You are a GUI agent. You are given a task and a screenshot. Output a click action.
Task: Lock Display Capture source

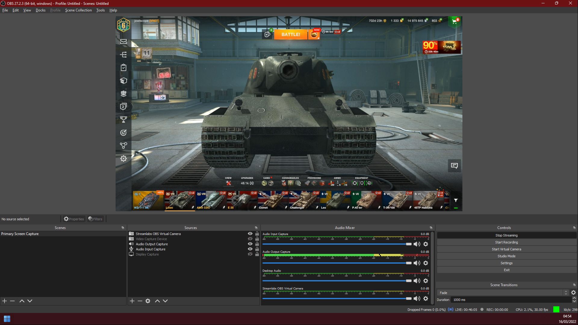(257, 254)
